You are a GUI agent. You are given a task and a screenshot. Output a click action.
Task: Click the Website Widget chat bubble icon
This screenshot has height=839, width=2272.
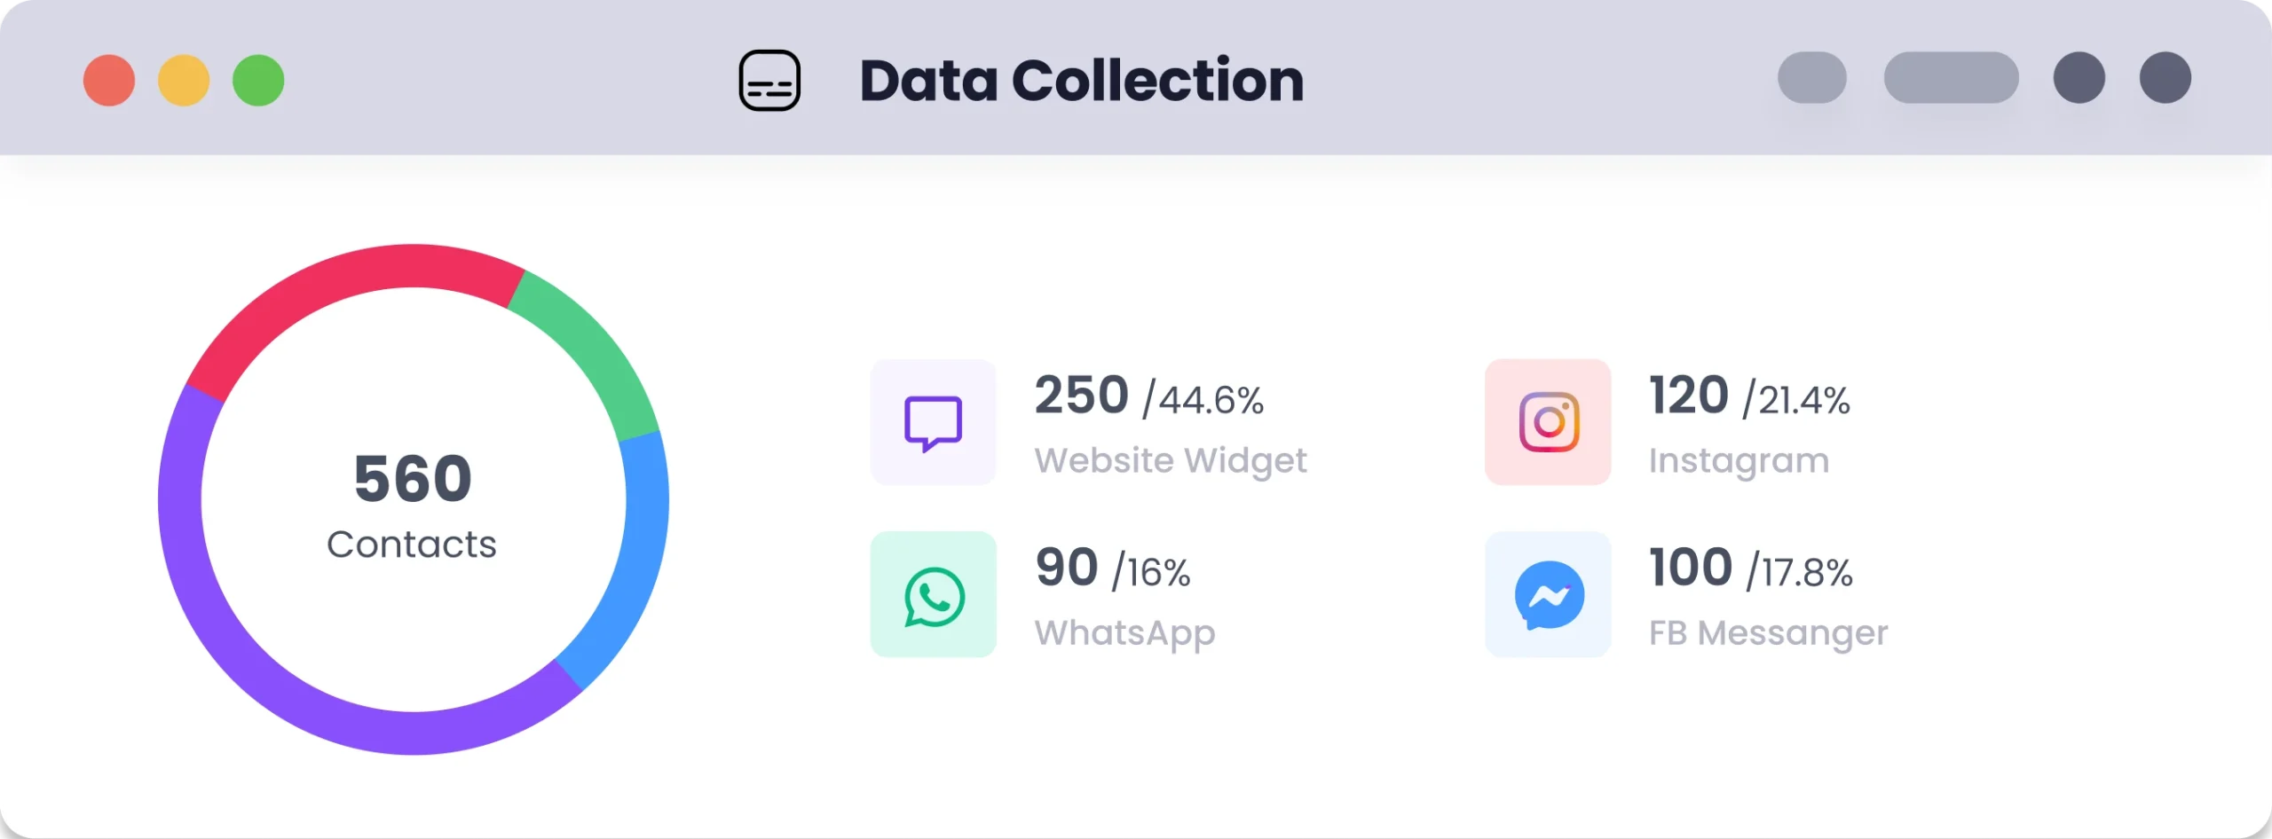[x=933, y=422]
